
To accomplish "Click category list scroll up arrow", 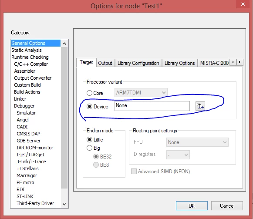I will (x=64, y=44).
